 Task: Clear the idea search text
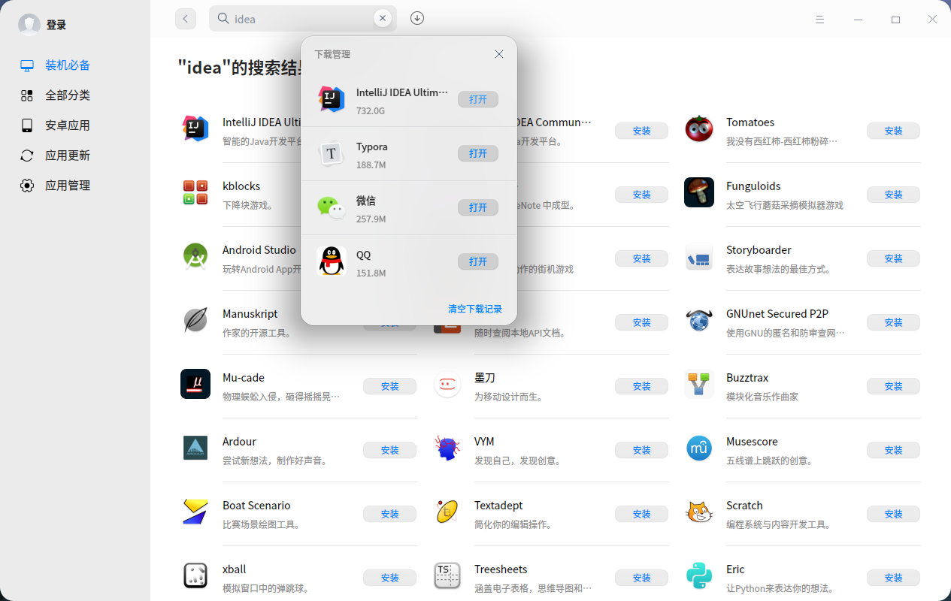tap(383, 18)
